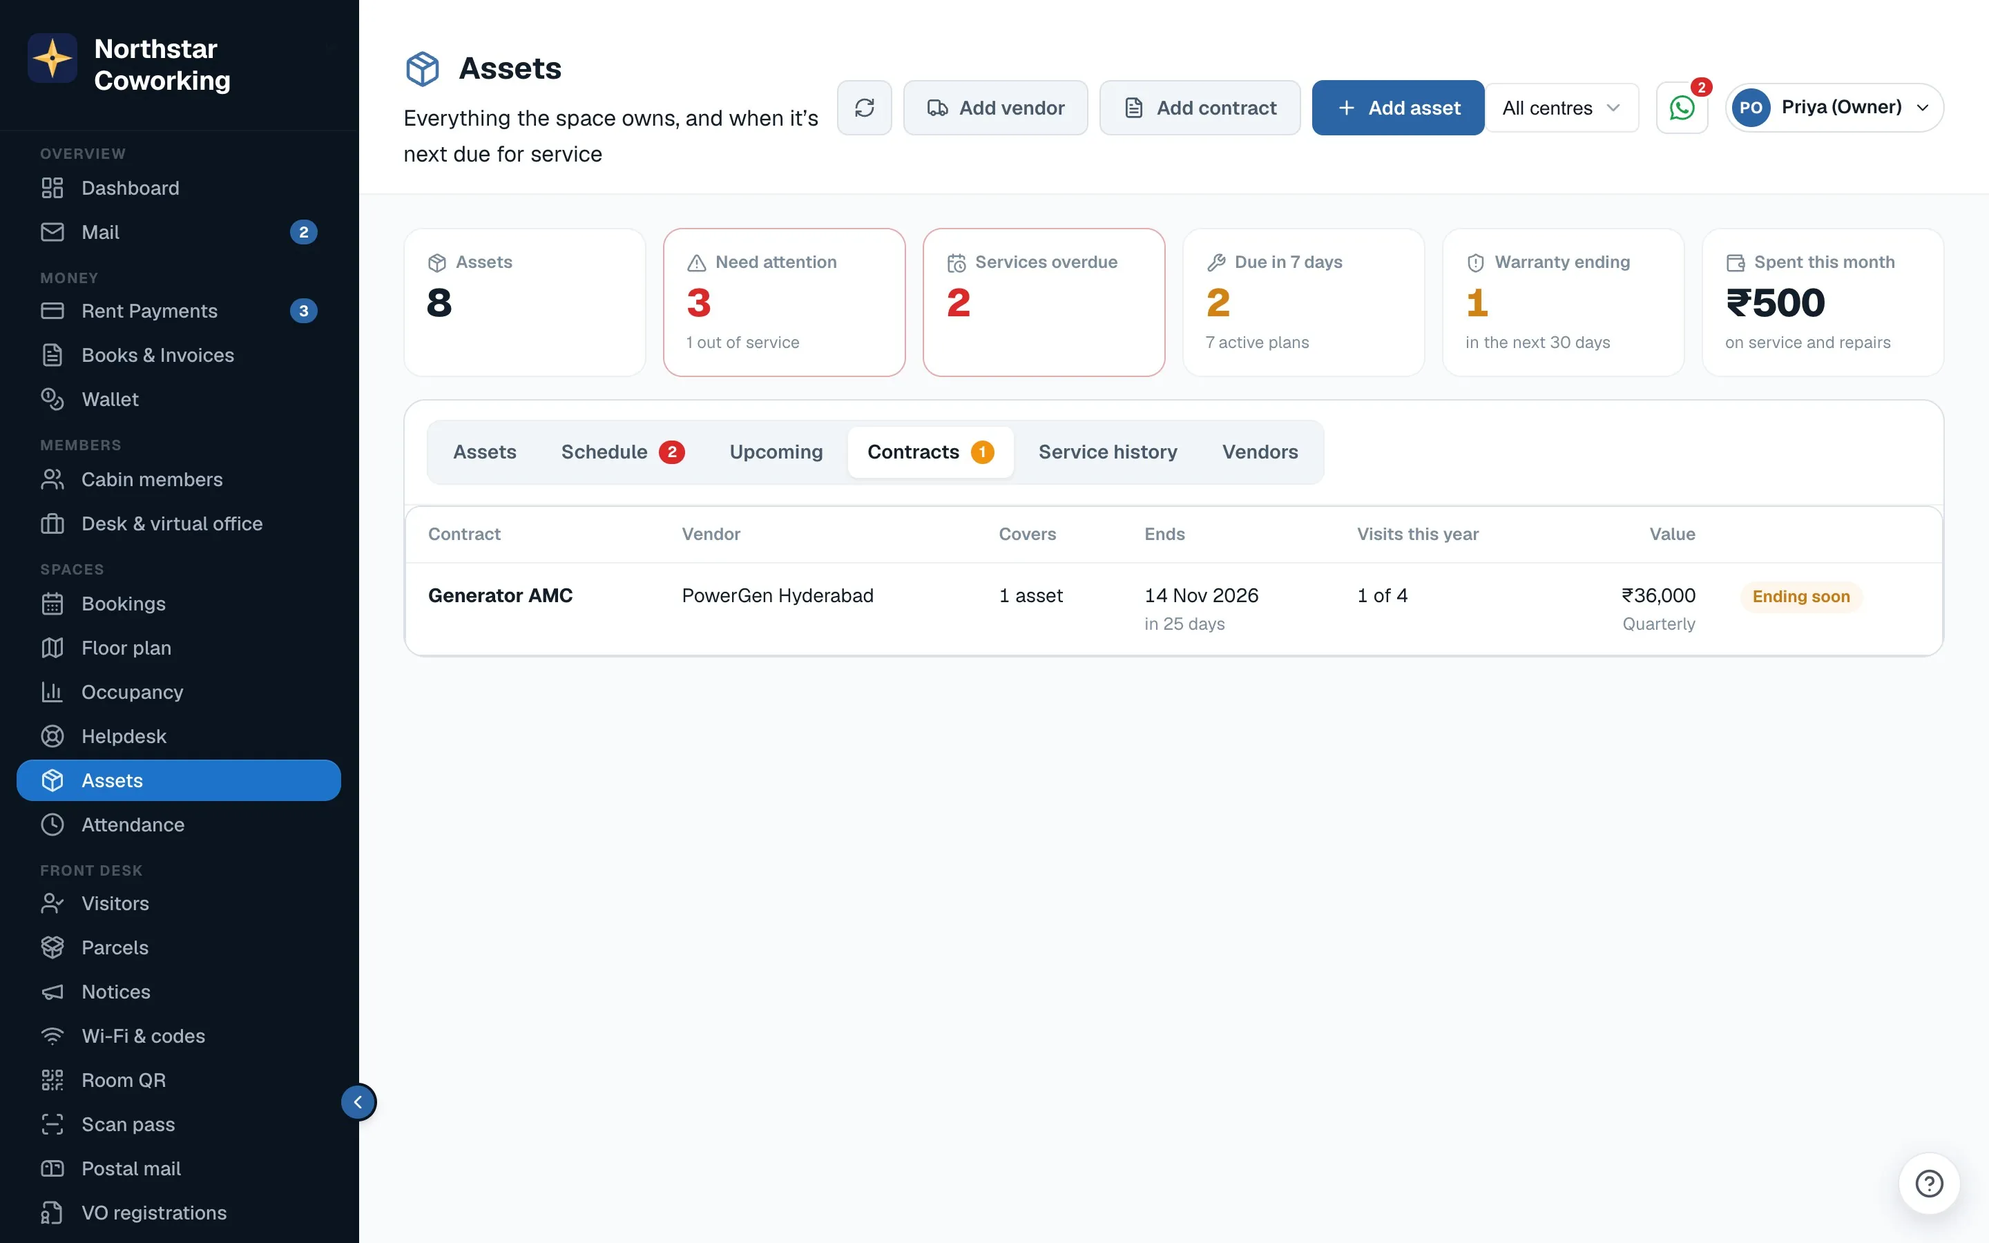Collapse the sidebar with arrow button
Screen dimensions: 1989x1243
click(358, 1101)
